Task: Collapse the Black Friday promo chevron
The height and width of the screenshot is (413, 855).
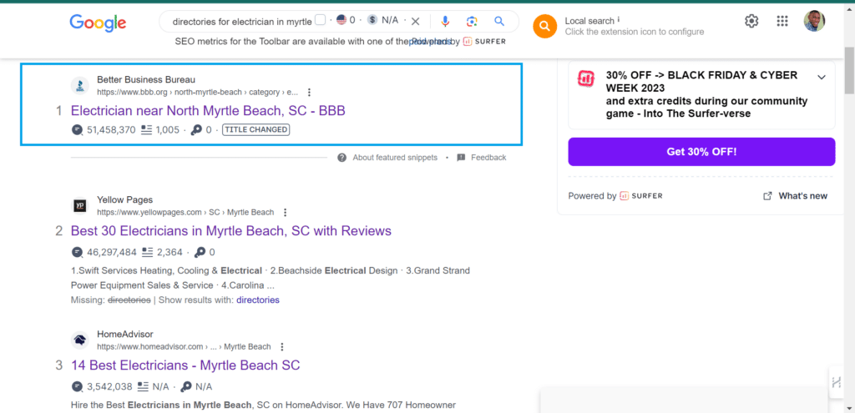Action: pos(822,78)
